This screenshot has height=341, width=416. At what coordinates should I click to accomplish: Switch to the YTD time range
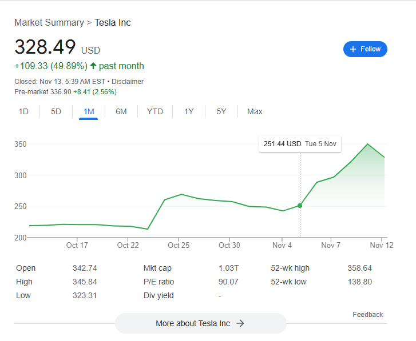pos(155,111)
